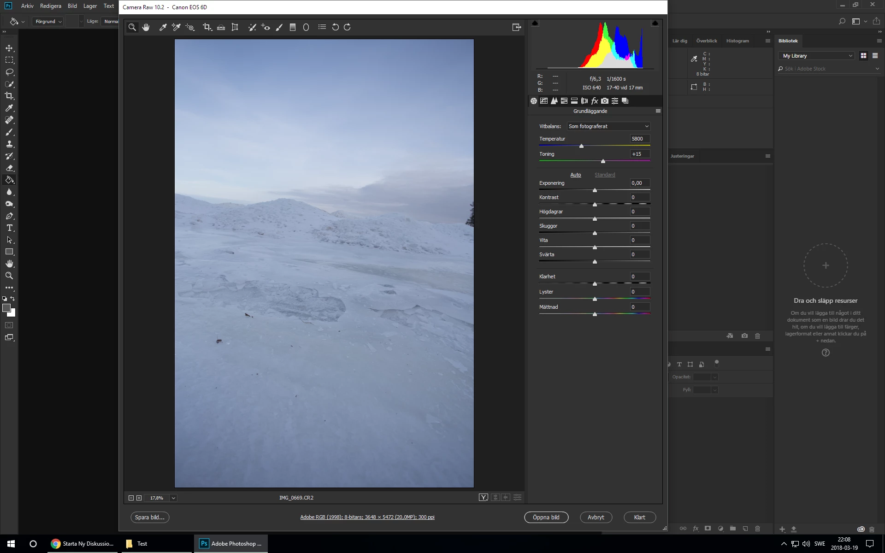Screen dimensions: 885x553
Task: Expand the zoom level dropdown
Action: pos(173,498)
